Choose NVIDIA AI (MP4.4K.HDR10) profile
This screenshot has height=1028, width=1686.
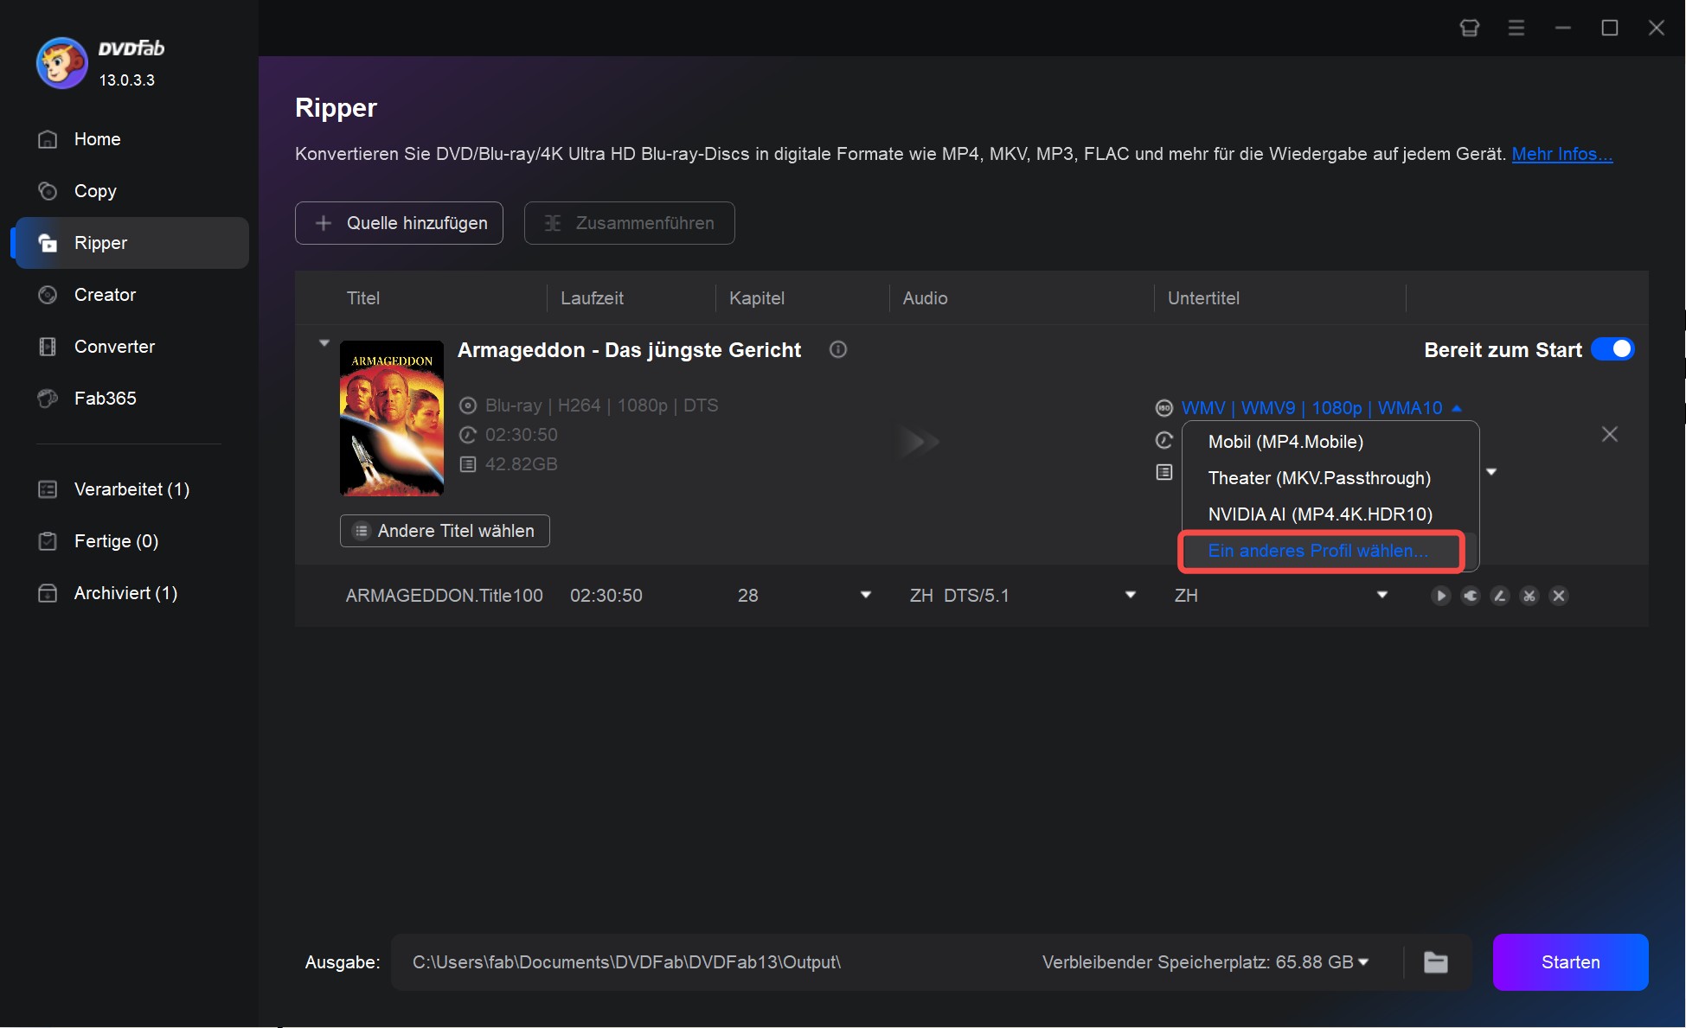[x=1330, y=514]
